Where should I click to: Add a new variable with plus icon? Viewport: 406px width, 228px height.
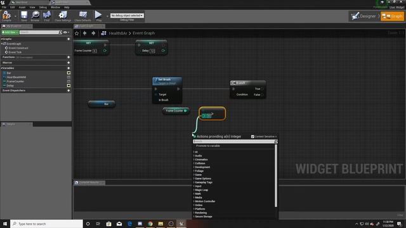tap(69, 68)
